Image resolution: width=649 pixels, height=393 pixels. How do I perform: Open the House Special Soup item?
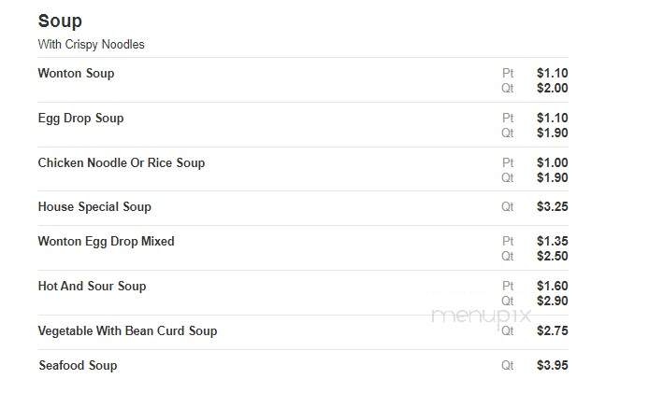tap(94, 206)
